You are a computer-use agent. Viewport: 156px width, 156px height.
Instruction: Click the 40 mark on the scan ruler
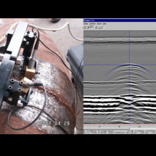click(100, 127)
